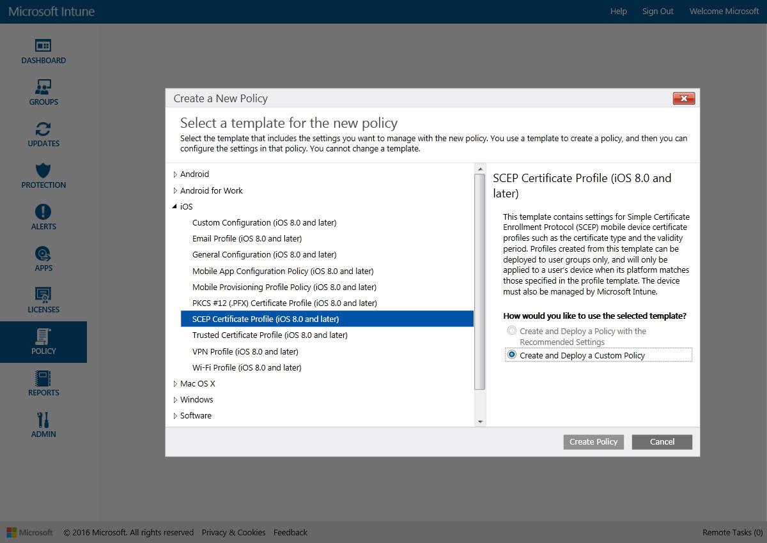Click the Microsoft Intune title
The image size is (767, 543).
point(51,11)
